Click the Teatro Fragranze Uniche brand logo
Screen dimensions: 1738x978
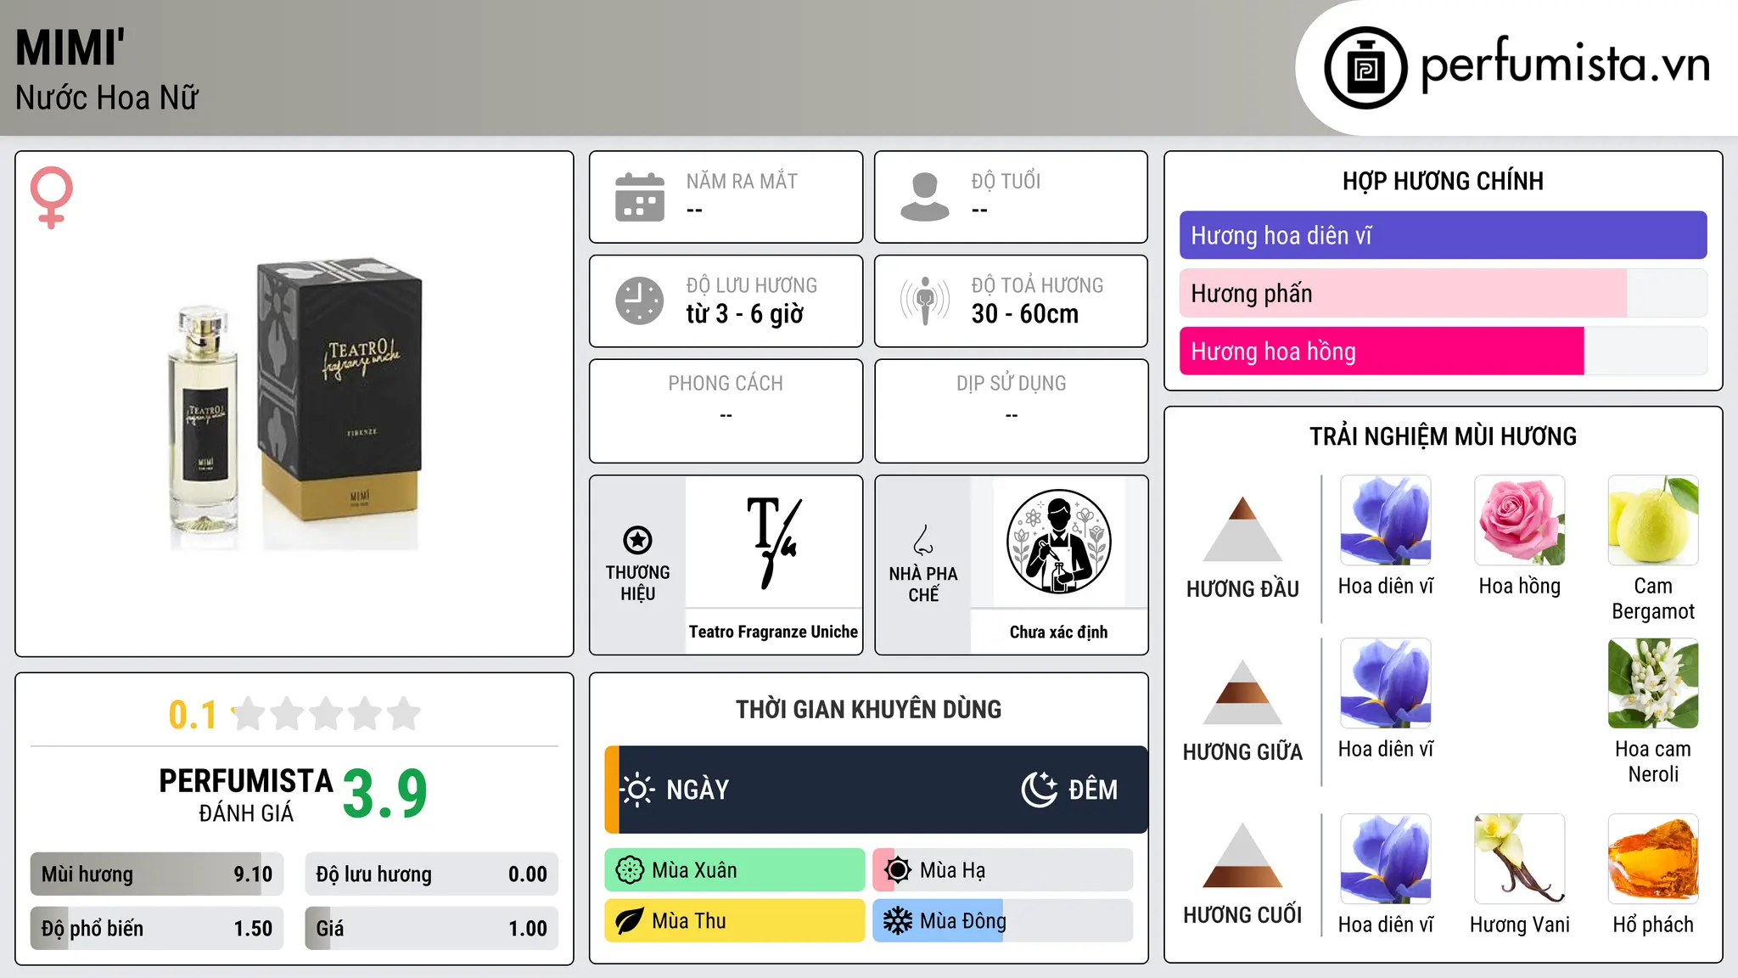coord(774,543)
